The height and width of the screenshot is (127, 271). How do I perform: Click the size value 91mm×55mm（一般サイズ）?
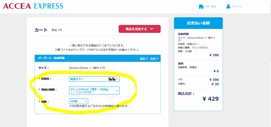point(87,68)
